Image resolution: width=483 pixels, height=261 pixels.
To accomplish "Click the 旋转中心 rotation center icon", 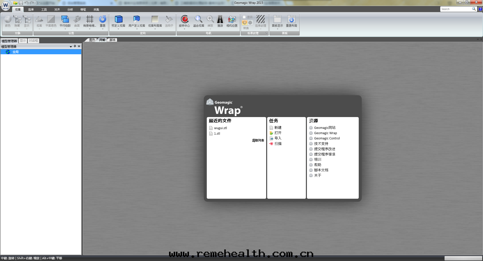I will pyautogui.click(x=184, y=20).
